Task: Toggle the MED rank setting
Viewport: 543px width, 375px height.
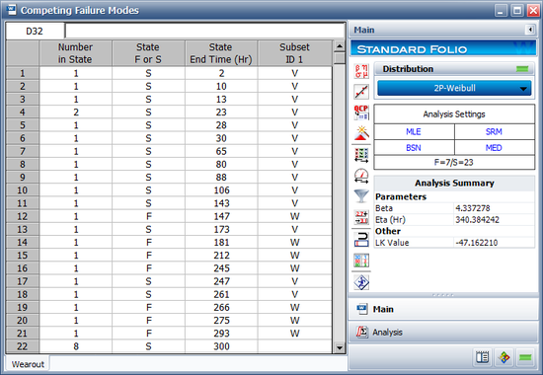Action: pos(495,148)
